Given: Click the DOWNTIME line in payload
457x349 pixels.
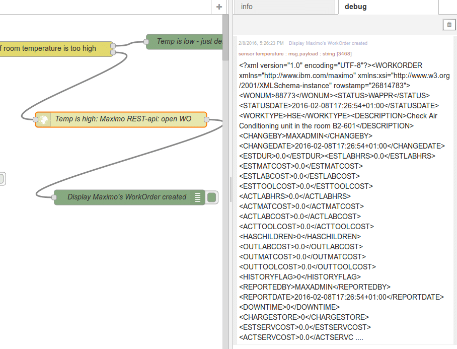Looking at the screenshot, I should coord(289,307).
